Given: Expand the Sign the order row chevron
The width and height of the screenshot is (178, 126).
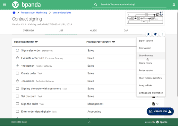Looking at the screenshot, I should pyautogui.click(x=157, y=104).
